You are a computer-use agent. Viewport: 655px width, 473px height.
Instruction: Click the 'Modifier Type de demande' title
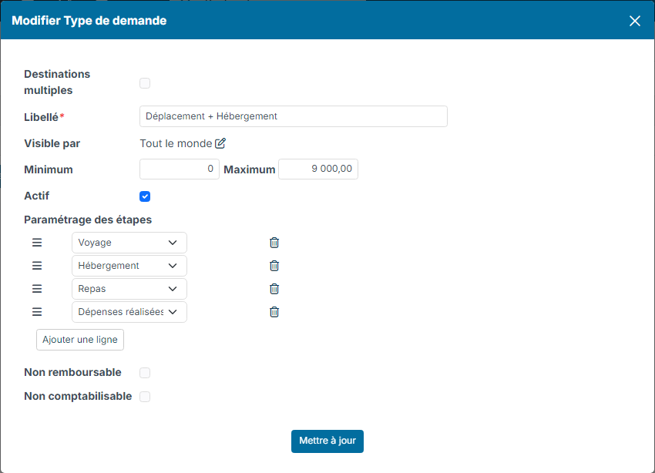coord(89,21)
